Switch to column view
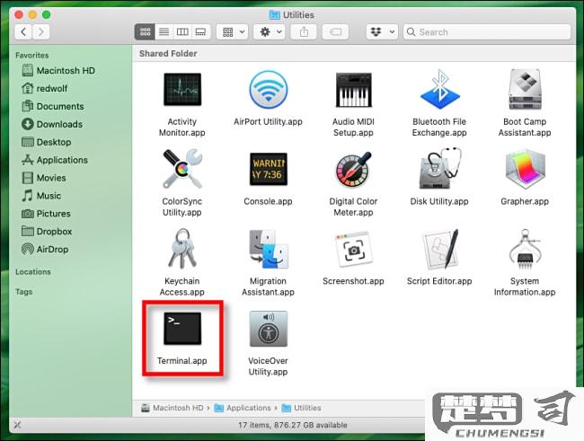Image resolution: width=584 pixels, height=441 pixels. click(182, 32)
